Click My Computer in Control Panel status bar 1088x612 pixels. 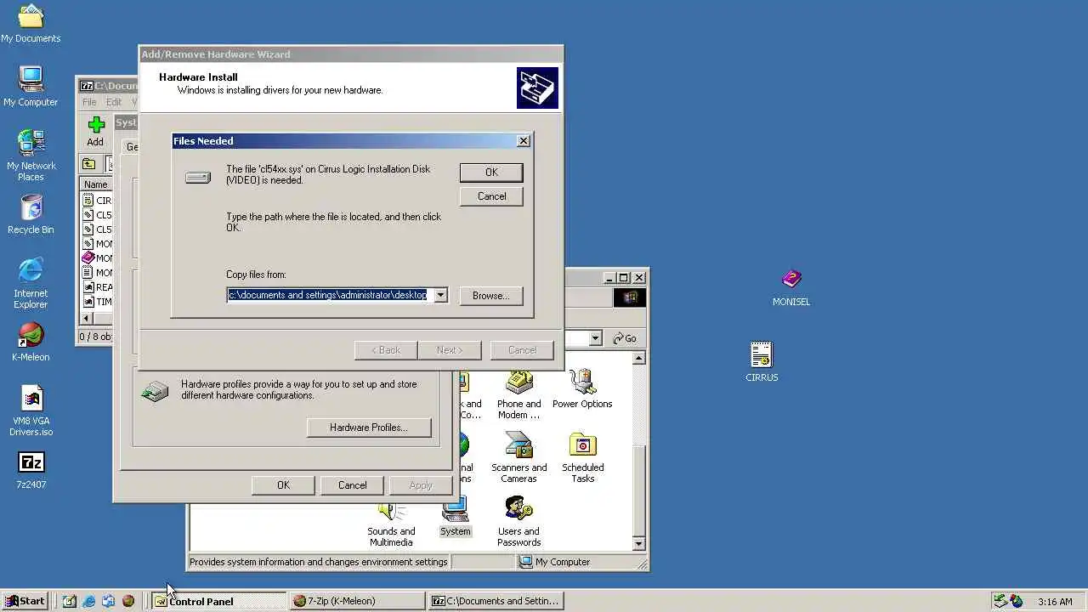(x=555, y=562)
